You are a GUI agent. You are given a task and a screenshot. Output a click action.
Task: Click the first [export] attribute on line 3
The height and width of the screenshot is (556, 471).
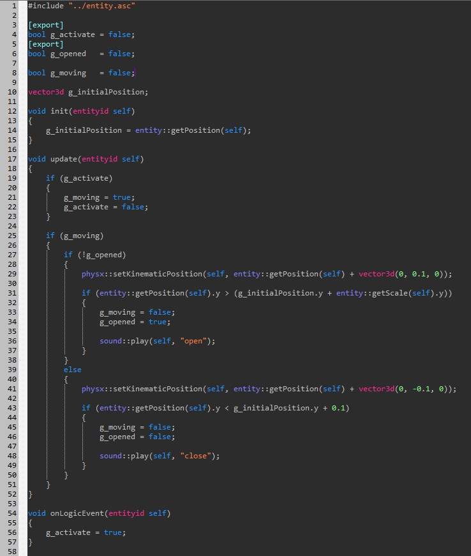pos(46,25)
